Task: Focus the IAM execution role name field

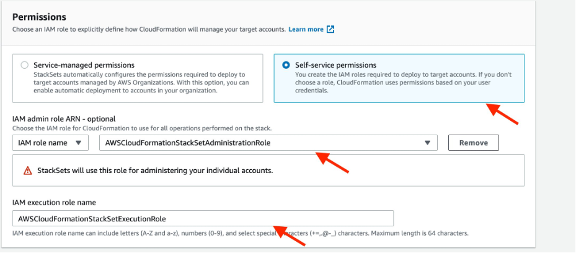Action: 203,218
